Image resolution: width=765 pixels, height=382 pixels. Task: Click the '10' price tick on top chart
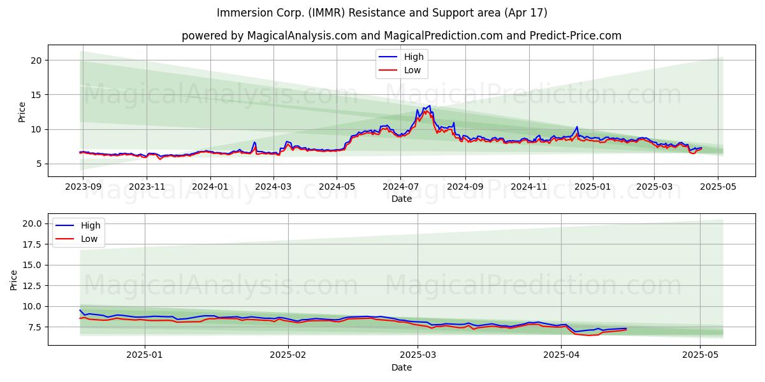[x=38, y=129]
